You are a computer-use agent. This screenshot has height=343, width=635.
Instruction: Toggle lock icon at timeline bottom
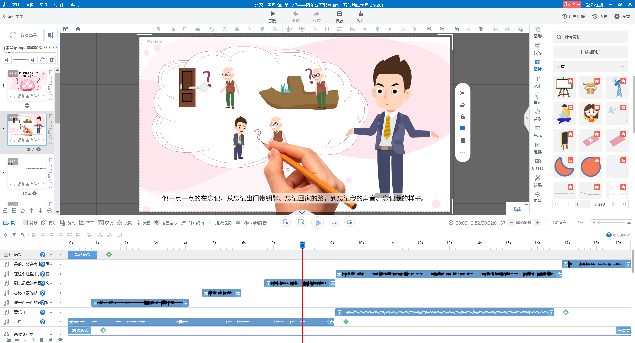click(51, 340)
